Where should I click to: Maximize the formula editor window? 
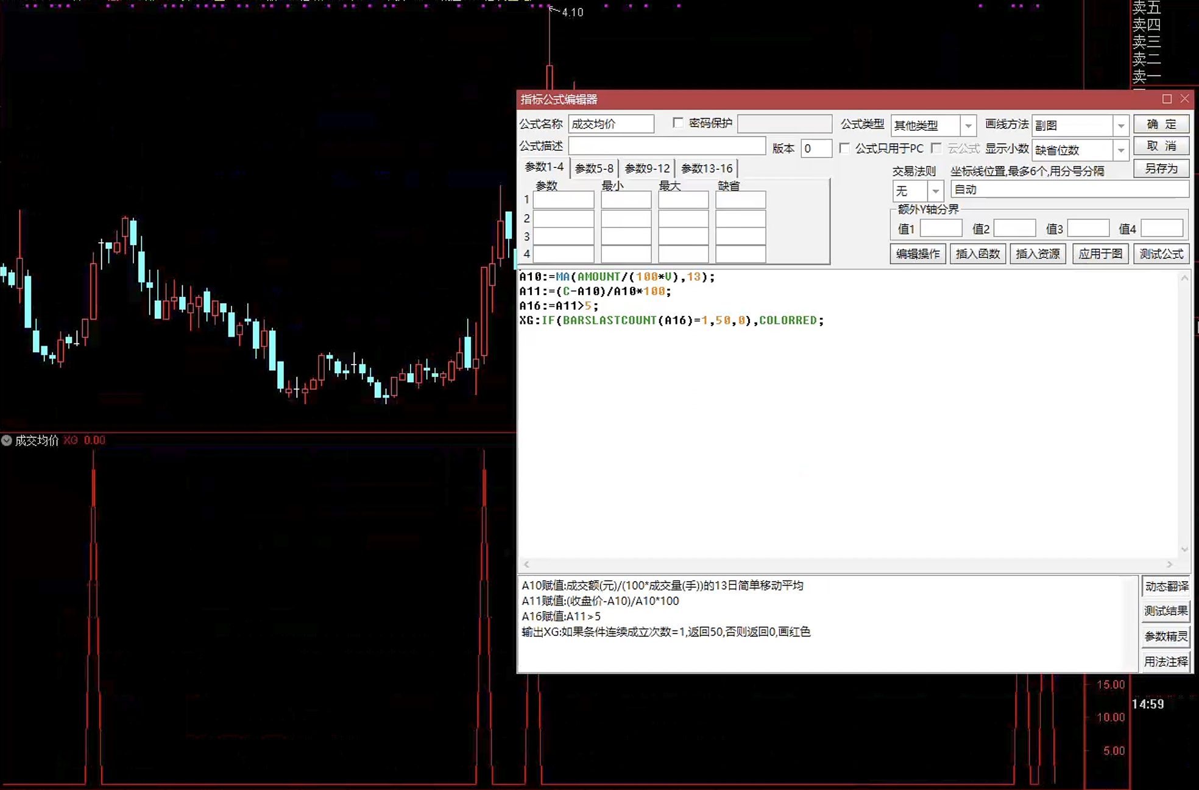[1167, 99]
